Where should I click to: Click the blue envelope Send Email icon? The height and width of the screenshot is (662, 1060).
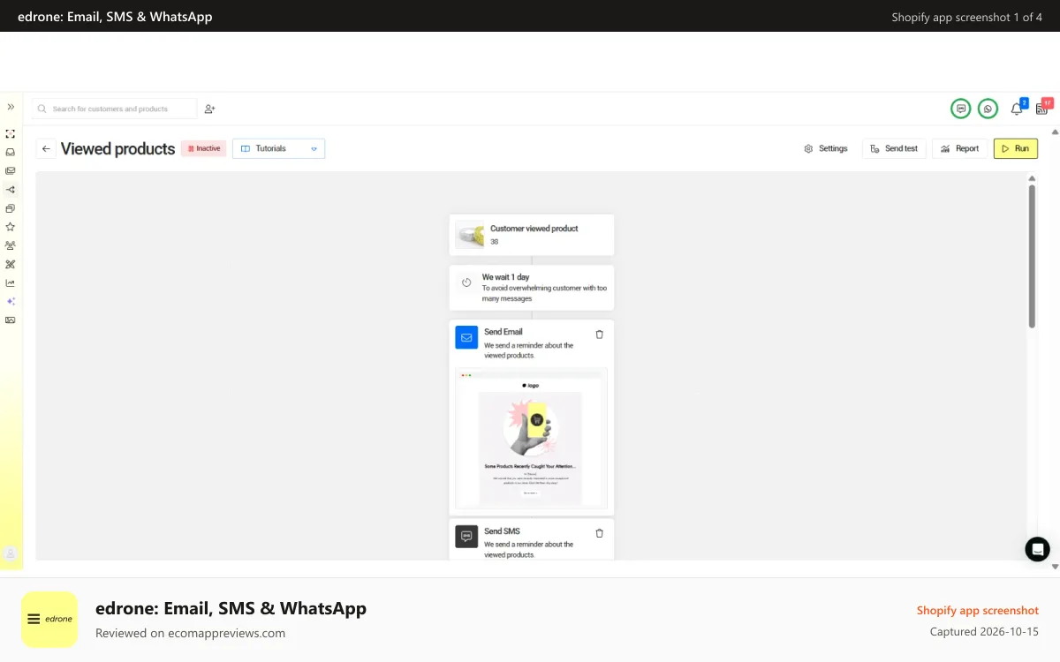466,337
